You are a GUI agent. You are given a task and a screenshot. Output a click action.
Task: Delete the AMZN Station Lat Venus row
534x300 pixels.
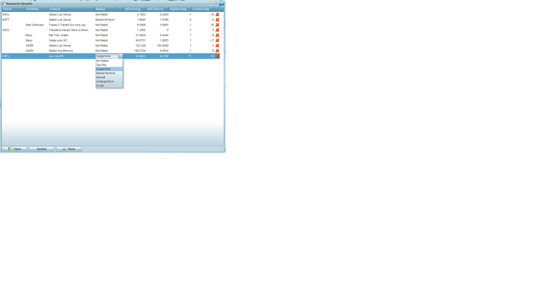click(x=217, y=46)
